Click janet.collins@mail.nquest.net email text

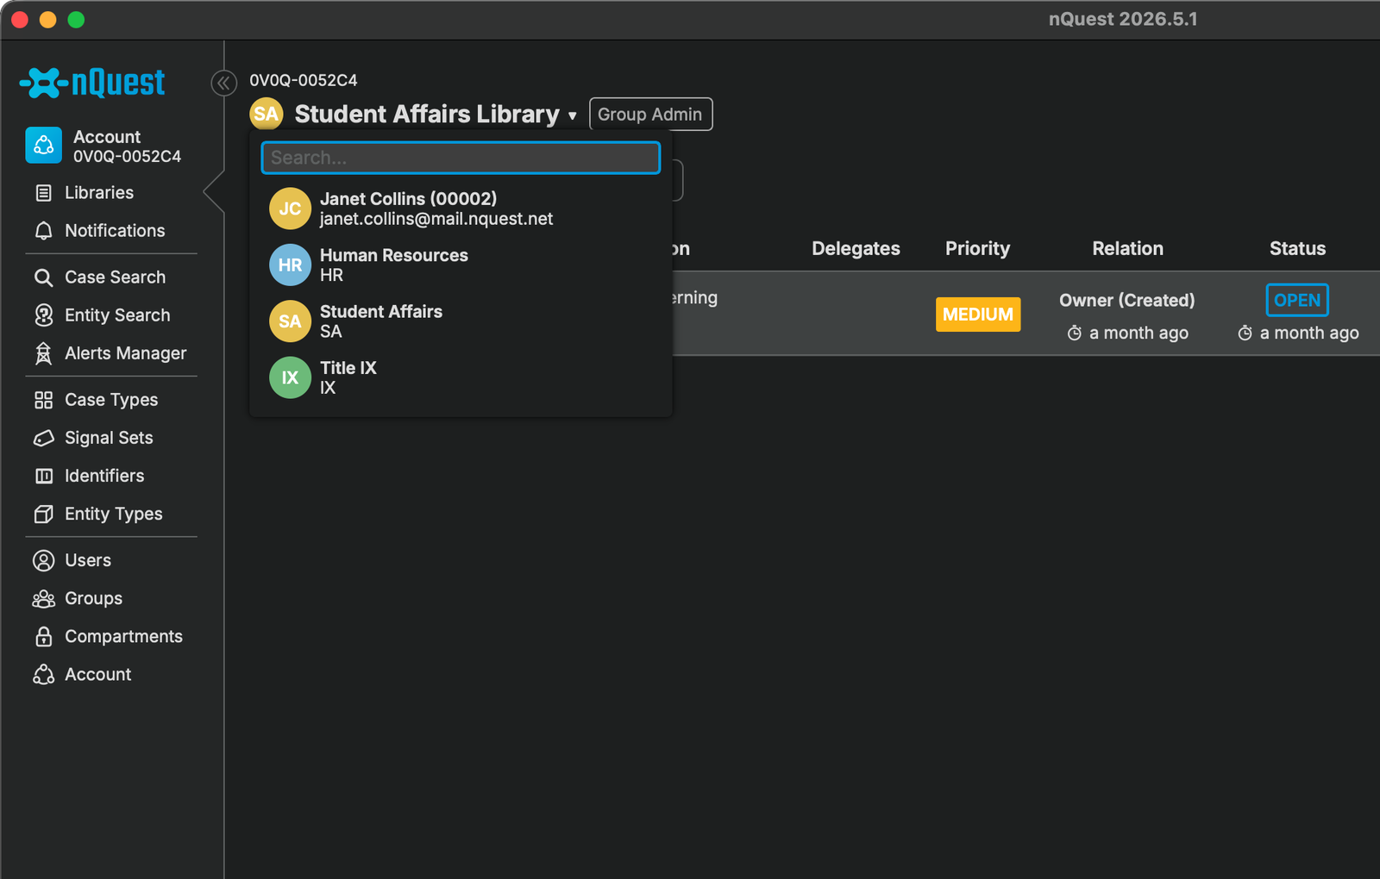pyautogui.click(x=436, y=219)
